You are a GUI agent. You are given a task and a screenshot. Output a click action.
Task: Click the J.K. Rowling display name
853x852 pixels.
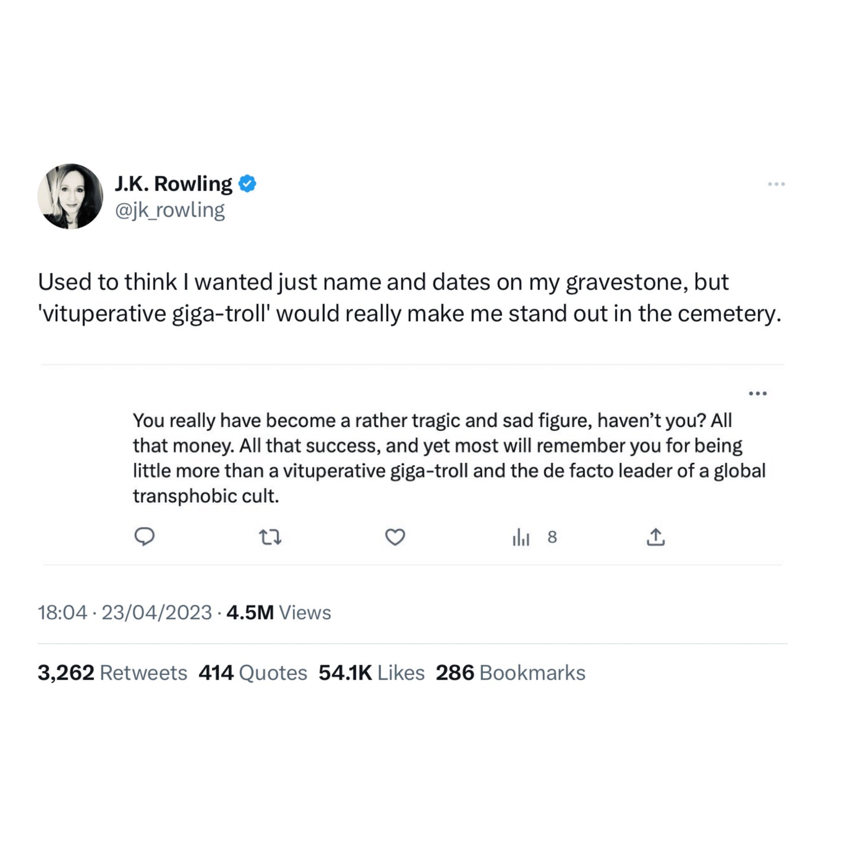point(174,184)
